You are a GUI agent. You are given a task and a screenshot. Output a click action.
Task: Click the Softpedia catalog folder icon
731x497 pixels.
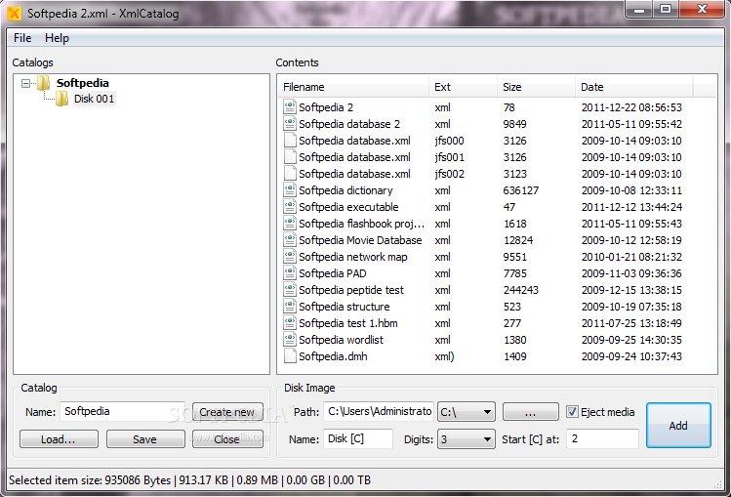pyautogui.click(x=43, y=83)
